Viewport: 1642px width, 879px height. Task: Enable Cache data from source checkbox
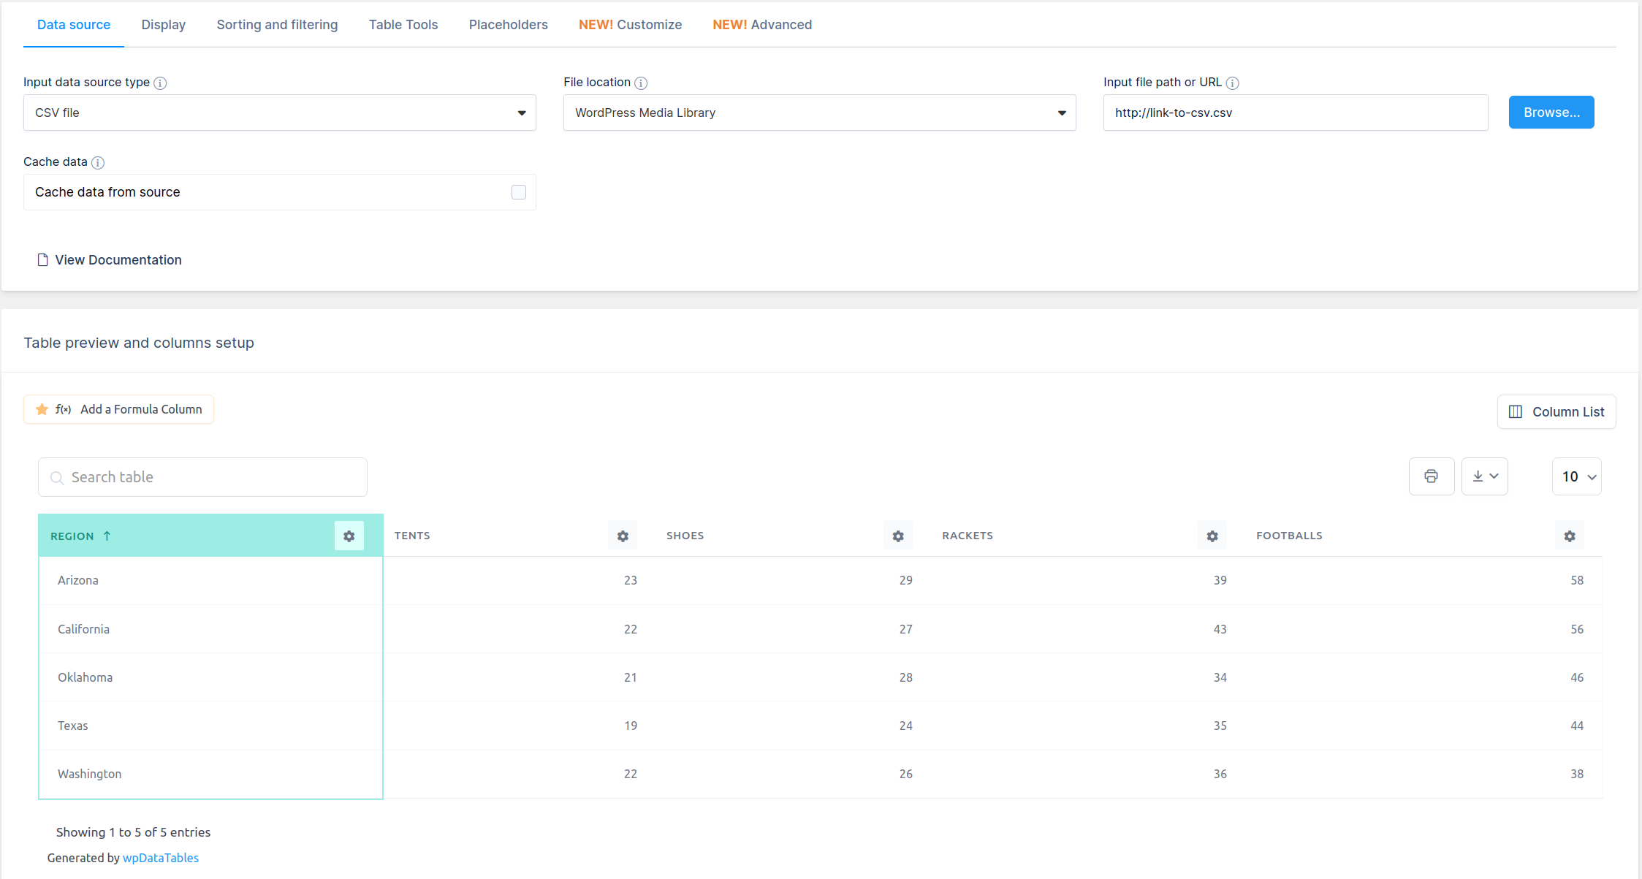point(519,192)
